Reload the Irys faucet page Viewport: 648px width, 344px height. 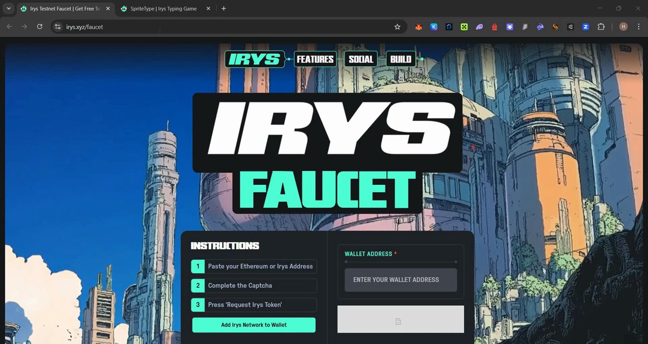pos(39,26)
